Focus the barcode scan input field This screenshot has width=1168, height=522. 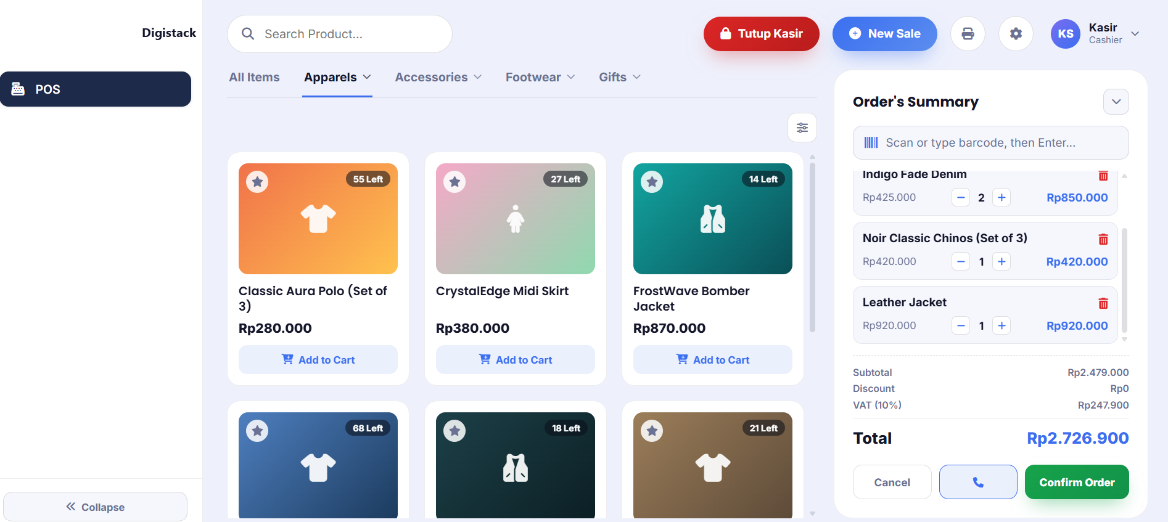pyautogui.click(x=991, y=143)
